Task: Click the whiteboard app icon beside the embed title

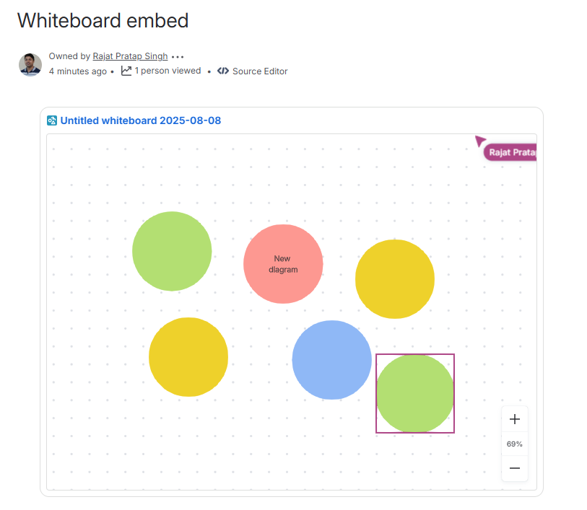Action: (51, 120)
